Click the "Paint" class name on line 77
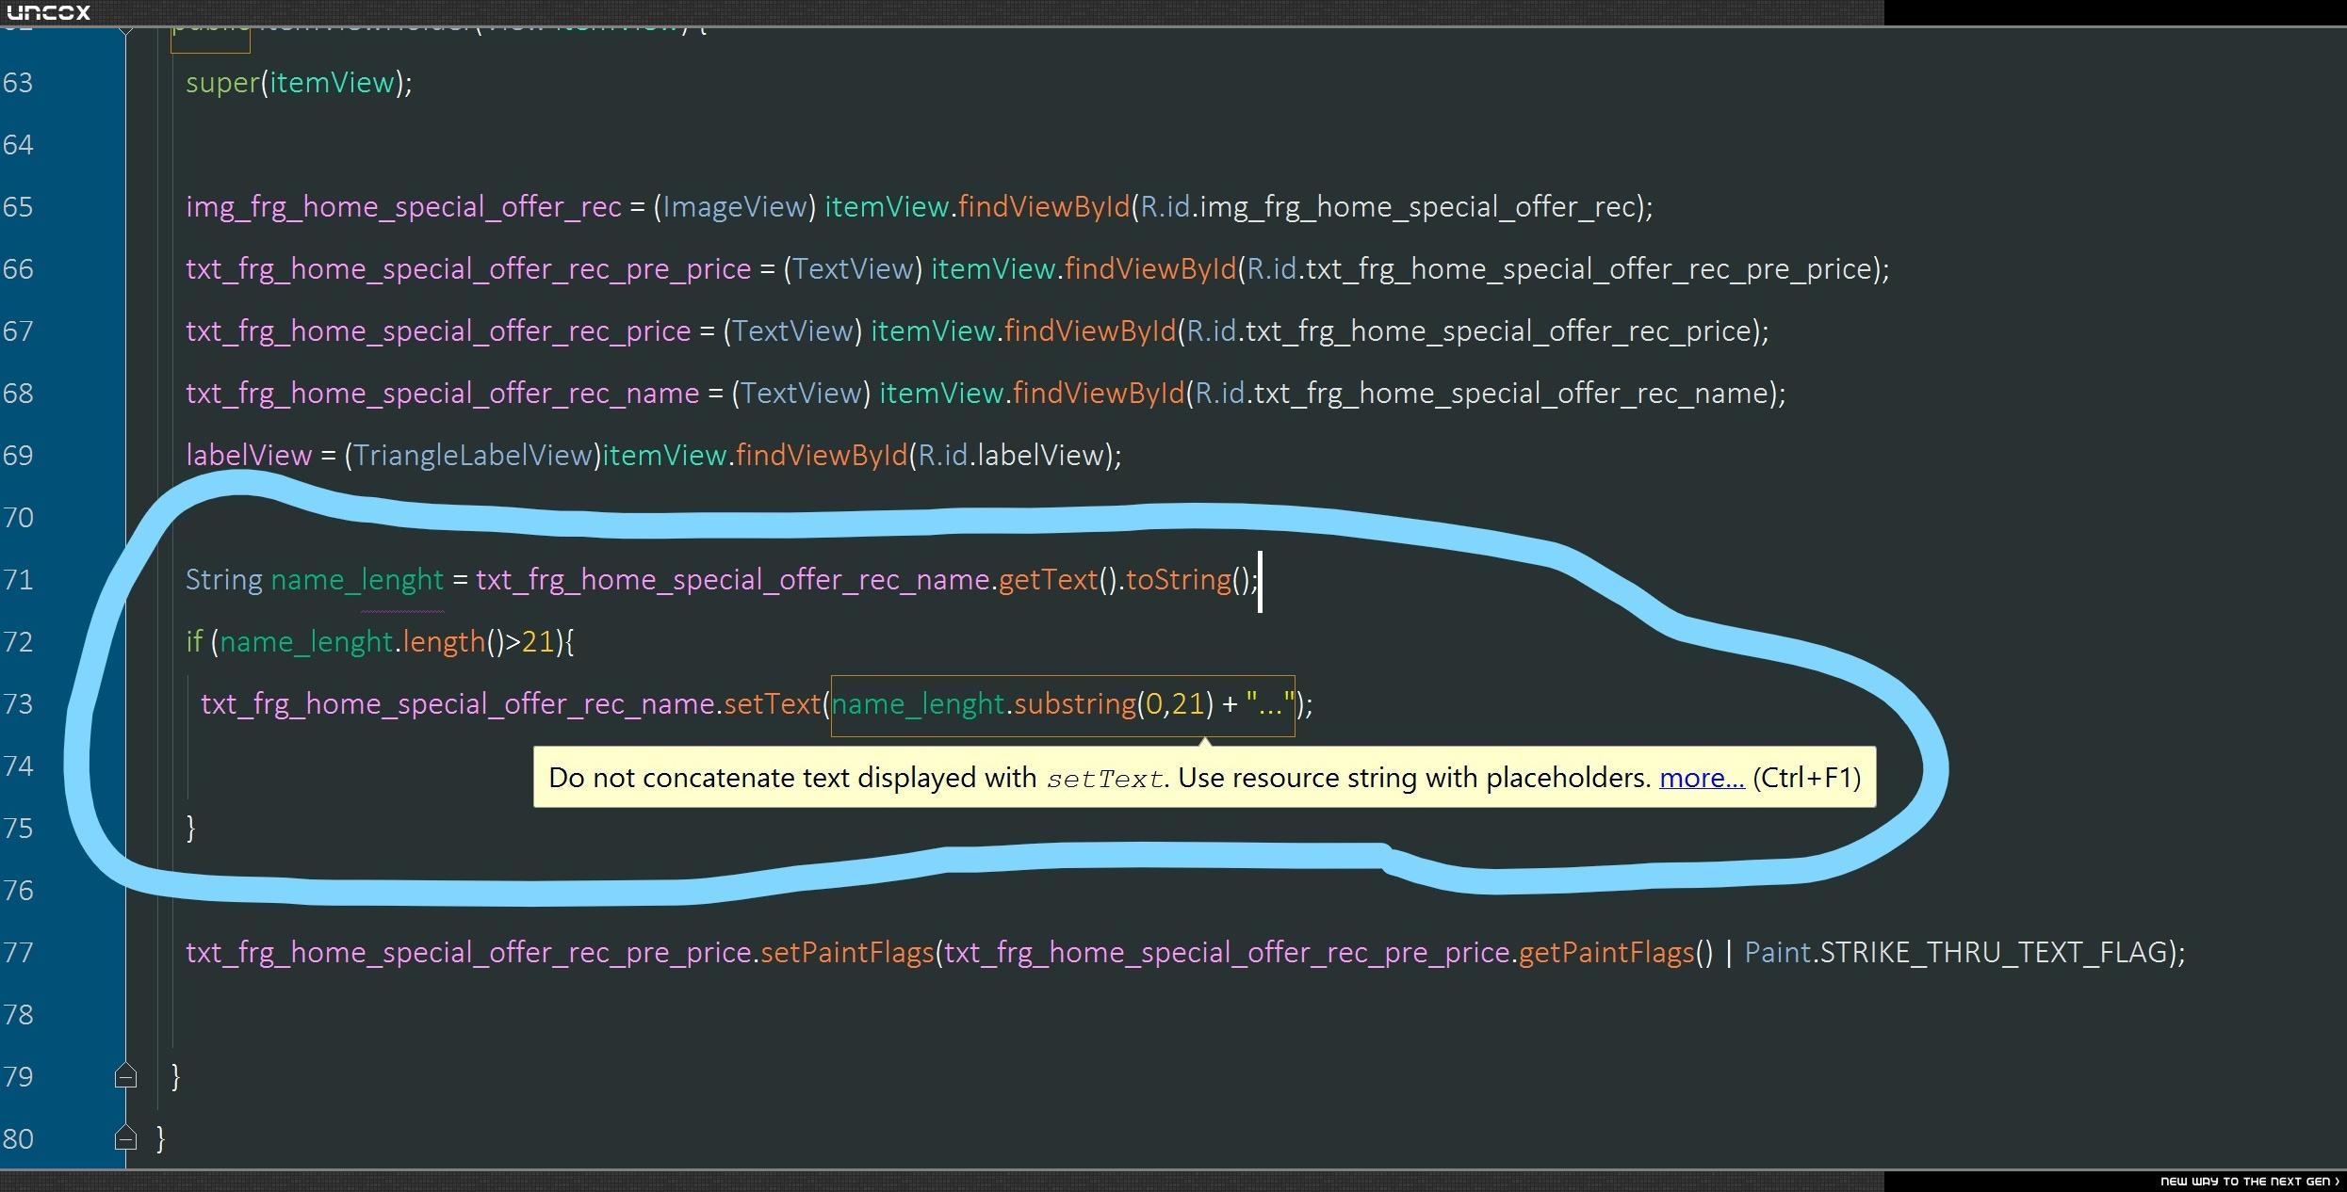The height and width of the screenshot is (1192, 2347). 1777,953
